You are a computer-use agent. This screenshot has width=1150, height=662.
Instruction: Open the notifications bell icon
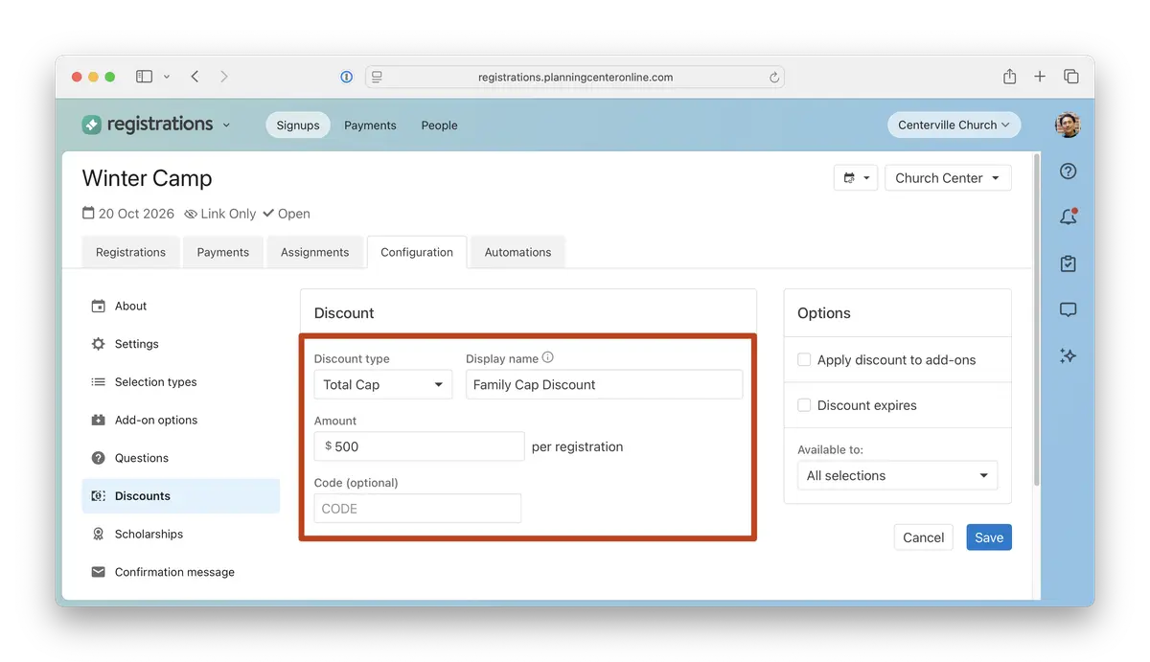(x=1069, y=217)
